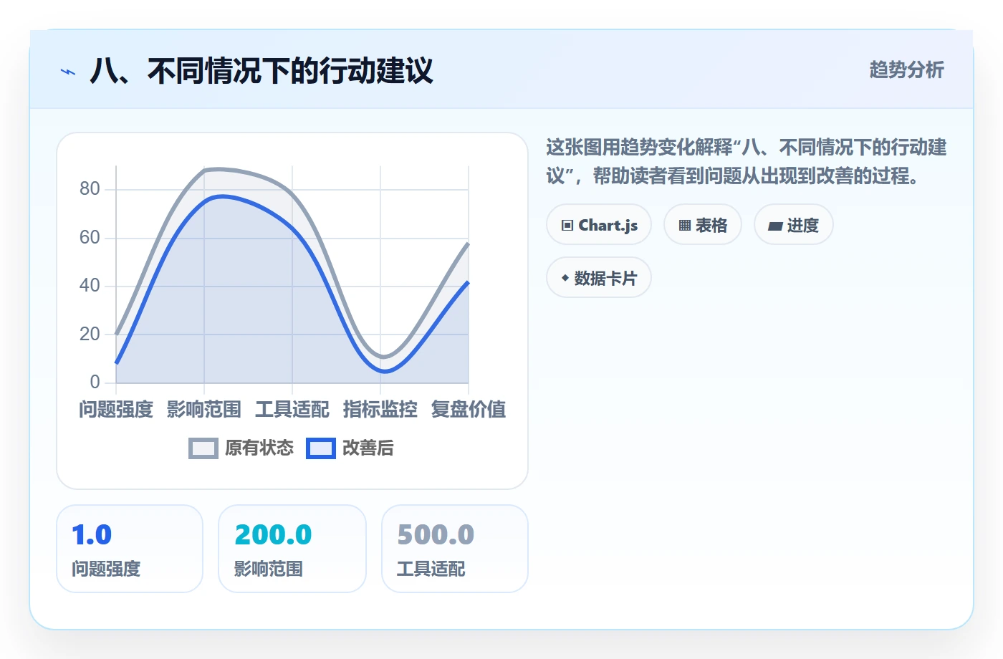Click the 指标监控 x-axis label
This screenshot has width=1003, height=659.
click(x=380, y=410)
